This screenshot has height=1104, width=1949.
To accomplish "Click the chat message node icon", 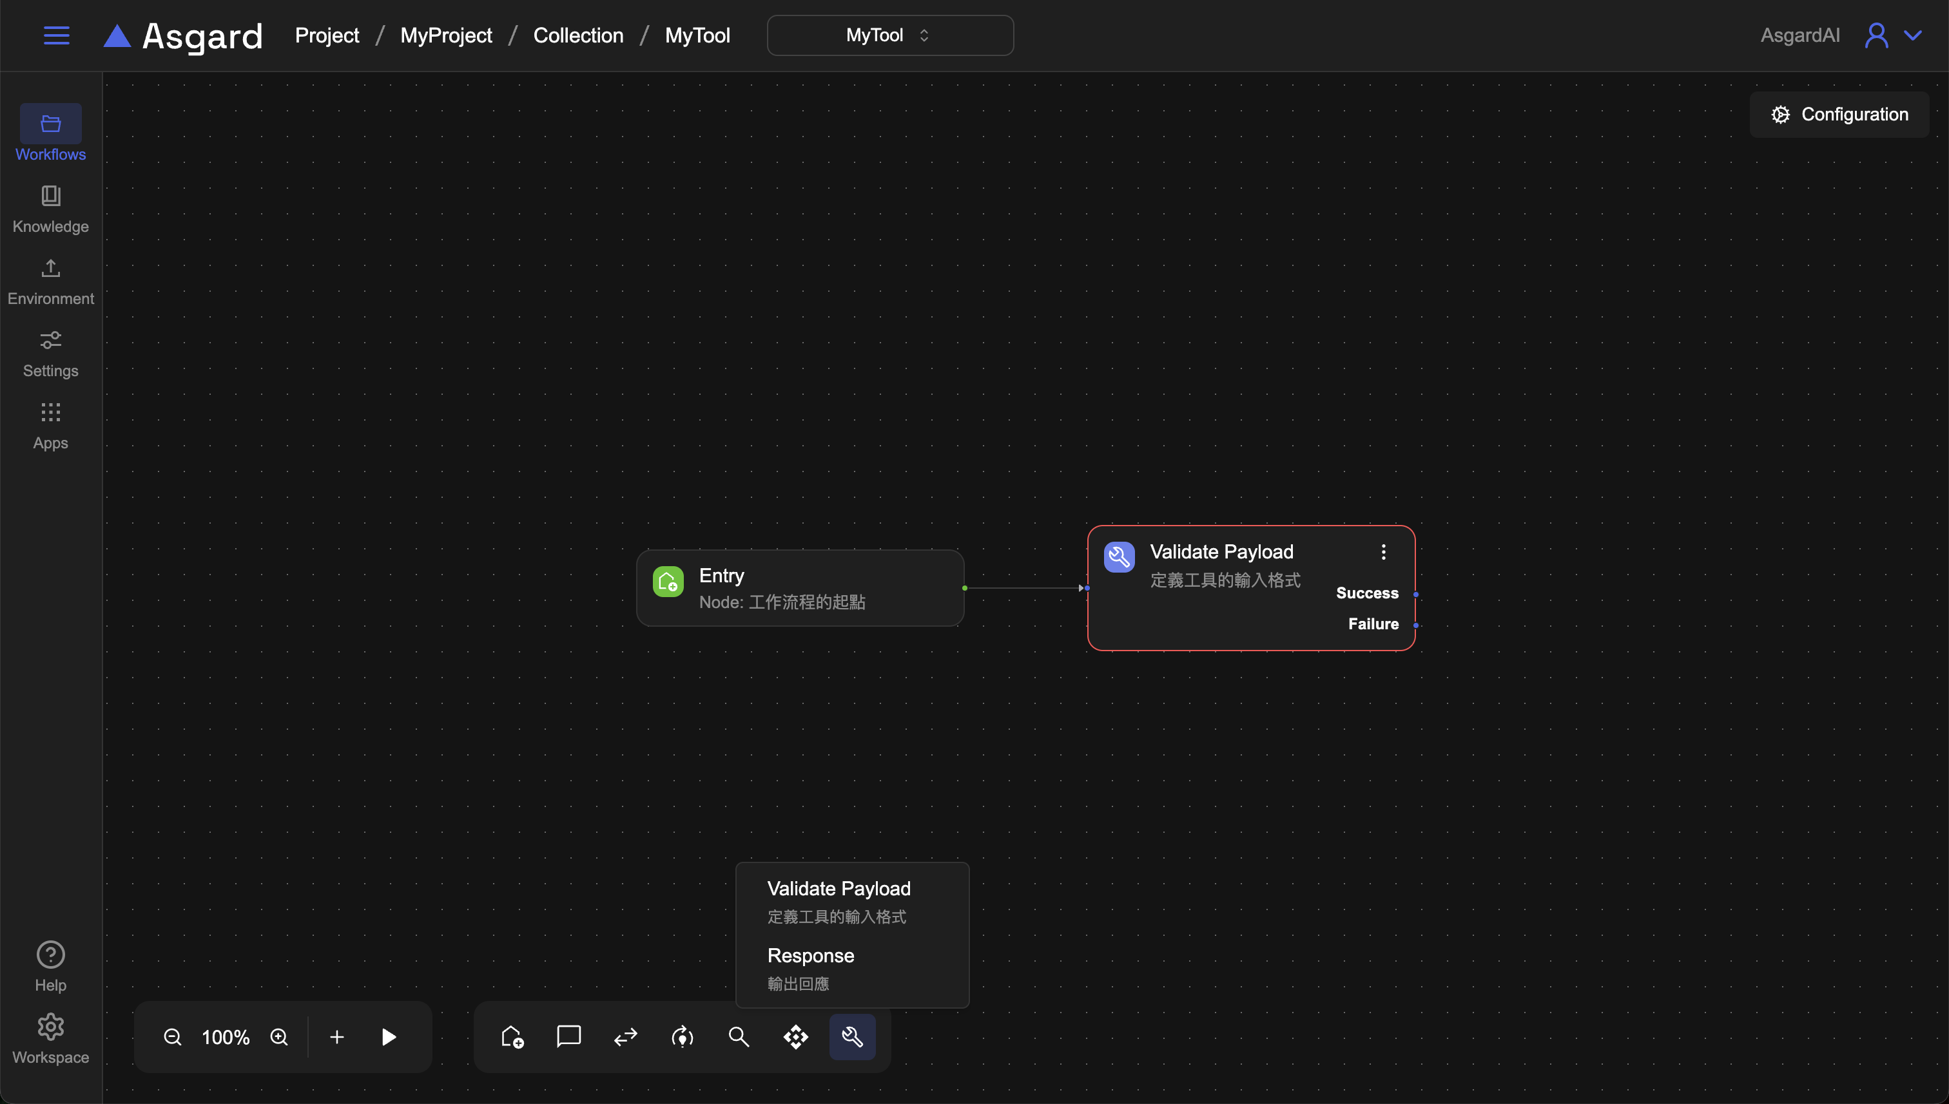I will point(568,1036).
